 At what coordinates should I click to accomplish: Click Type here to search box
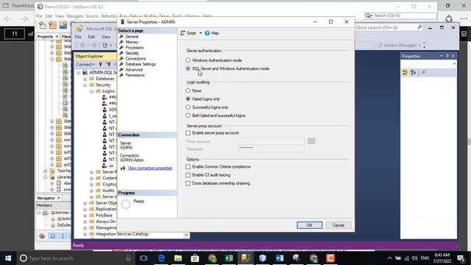pos(75,258)
